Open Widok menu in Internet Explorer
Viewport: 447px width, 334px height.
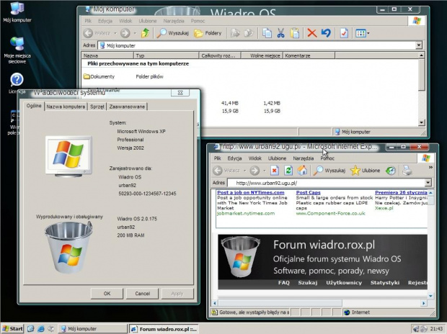tap(255, 158)
